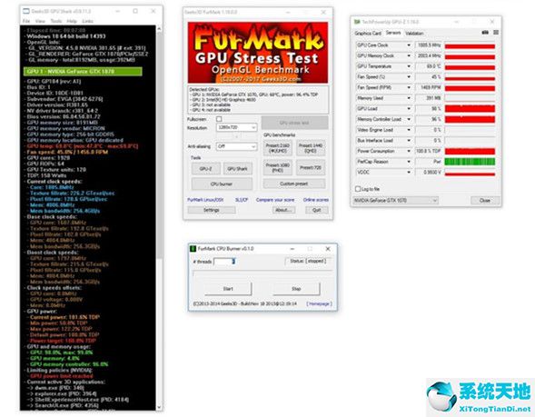
Task: Open the Tools menu in GPU Shark
Action: click(x=56, y=21)
